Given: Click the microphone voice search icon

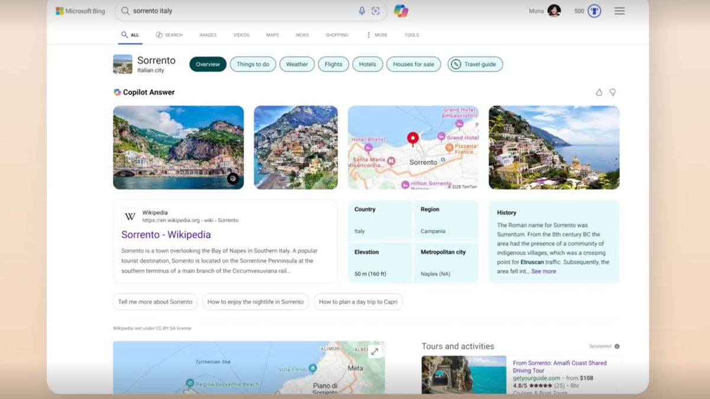Looking at the screenshot, I should pos(362,11).
